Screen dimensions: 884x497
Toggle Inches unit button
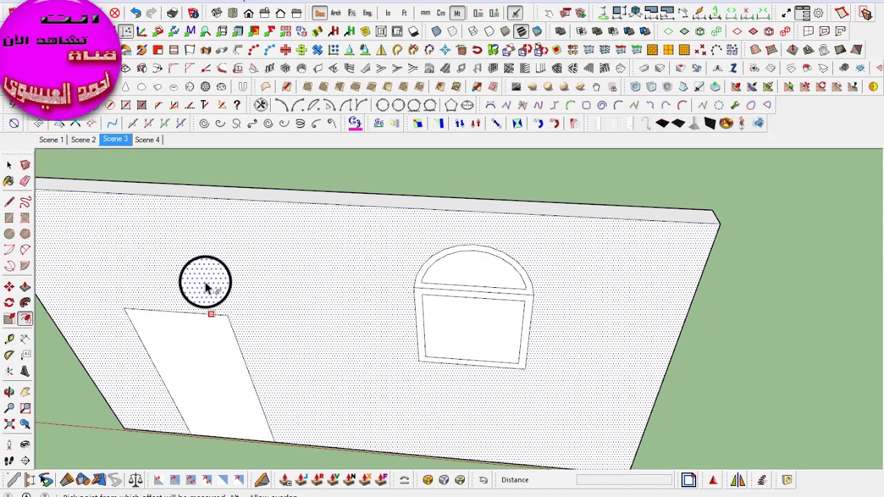388,13
